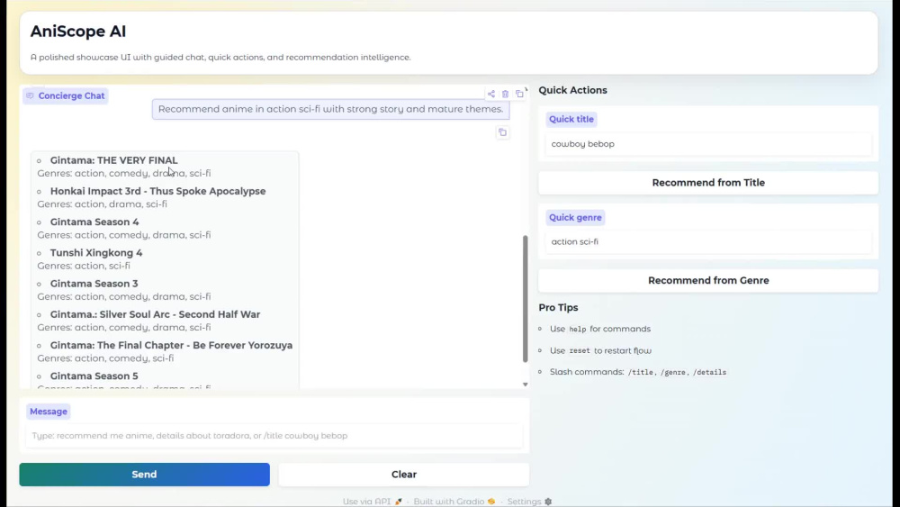The height and width of the screenshot is (507, 900).
Task: Click into the Message text box
Action: (x=274, y=436)
